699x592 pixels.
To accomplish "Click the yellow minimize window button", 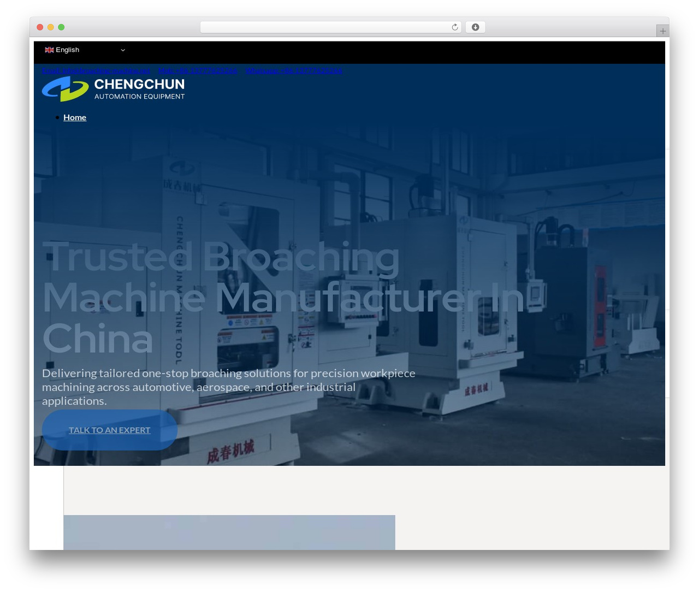I will pos(51,27).
